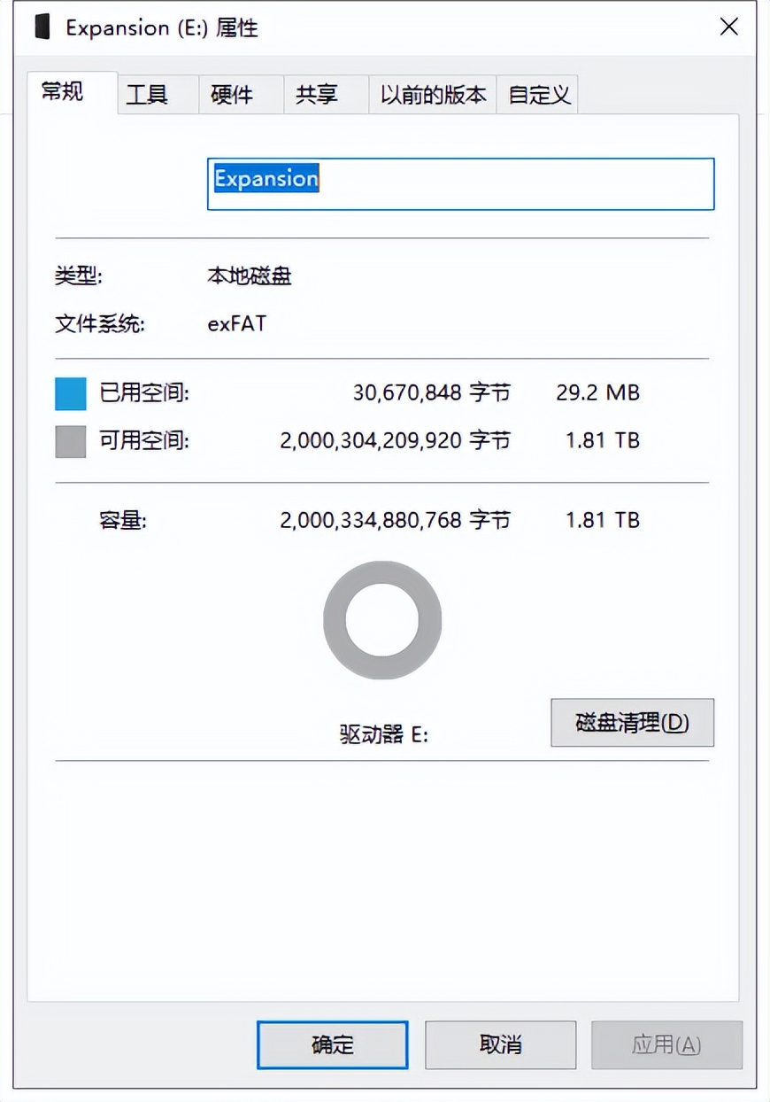
Task: Switch to the 自定义 tab
Action: click(x=538, y=93)
